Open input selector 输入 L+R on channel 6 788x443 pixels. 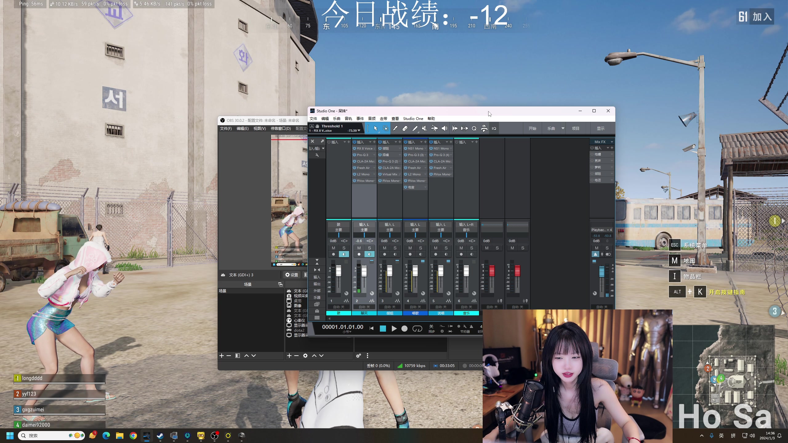point(466,225)
